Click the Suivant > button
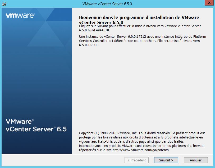The image size is (215, 168). point(166,160)
